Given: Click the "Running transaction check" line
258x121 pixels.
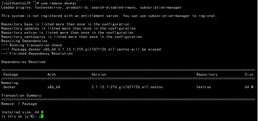Looking at the screenshot, I should click(x=31, y=45).
